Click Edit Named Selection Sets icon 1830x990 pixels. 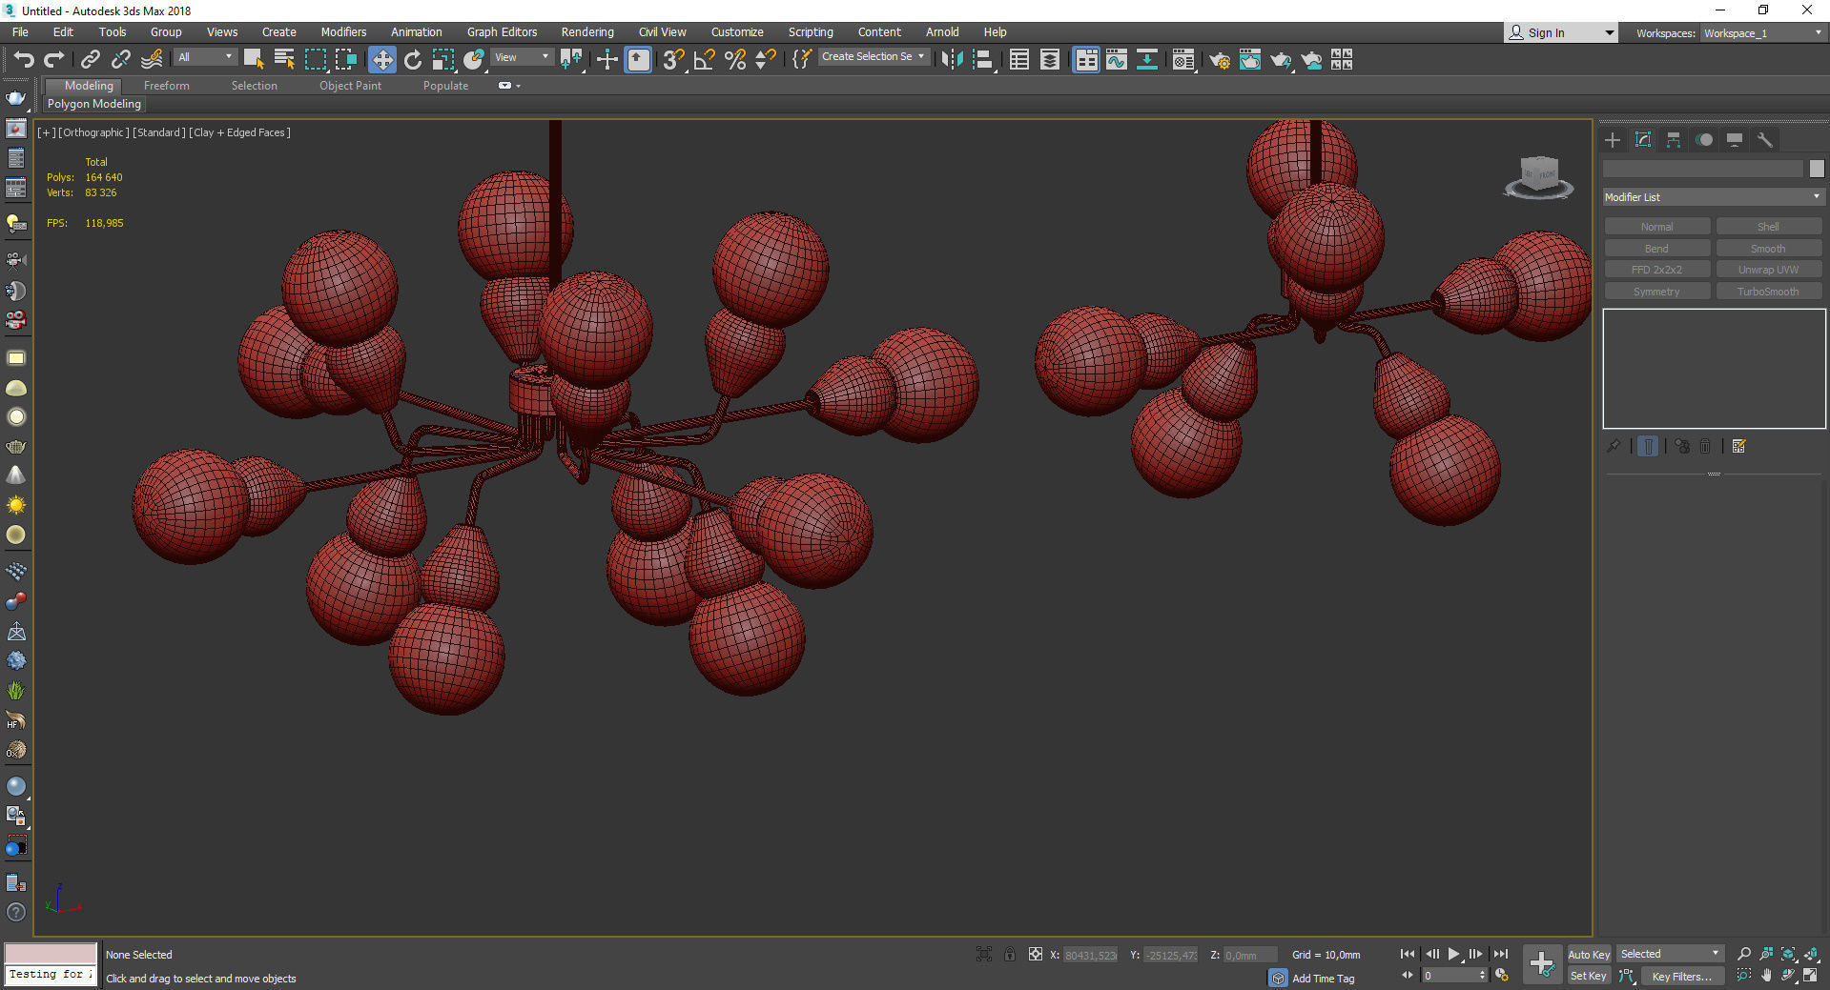(x=802, y=60)
